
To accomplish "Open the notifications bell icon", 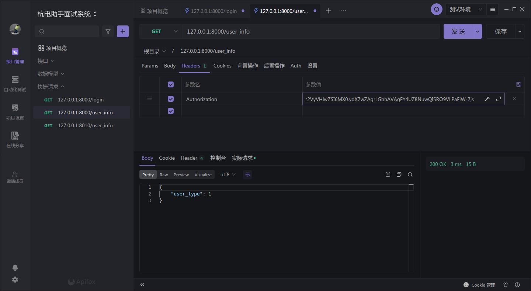I will point(15,268).
